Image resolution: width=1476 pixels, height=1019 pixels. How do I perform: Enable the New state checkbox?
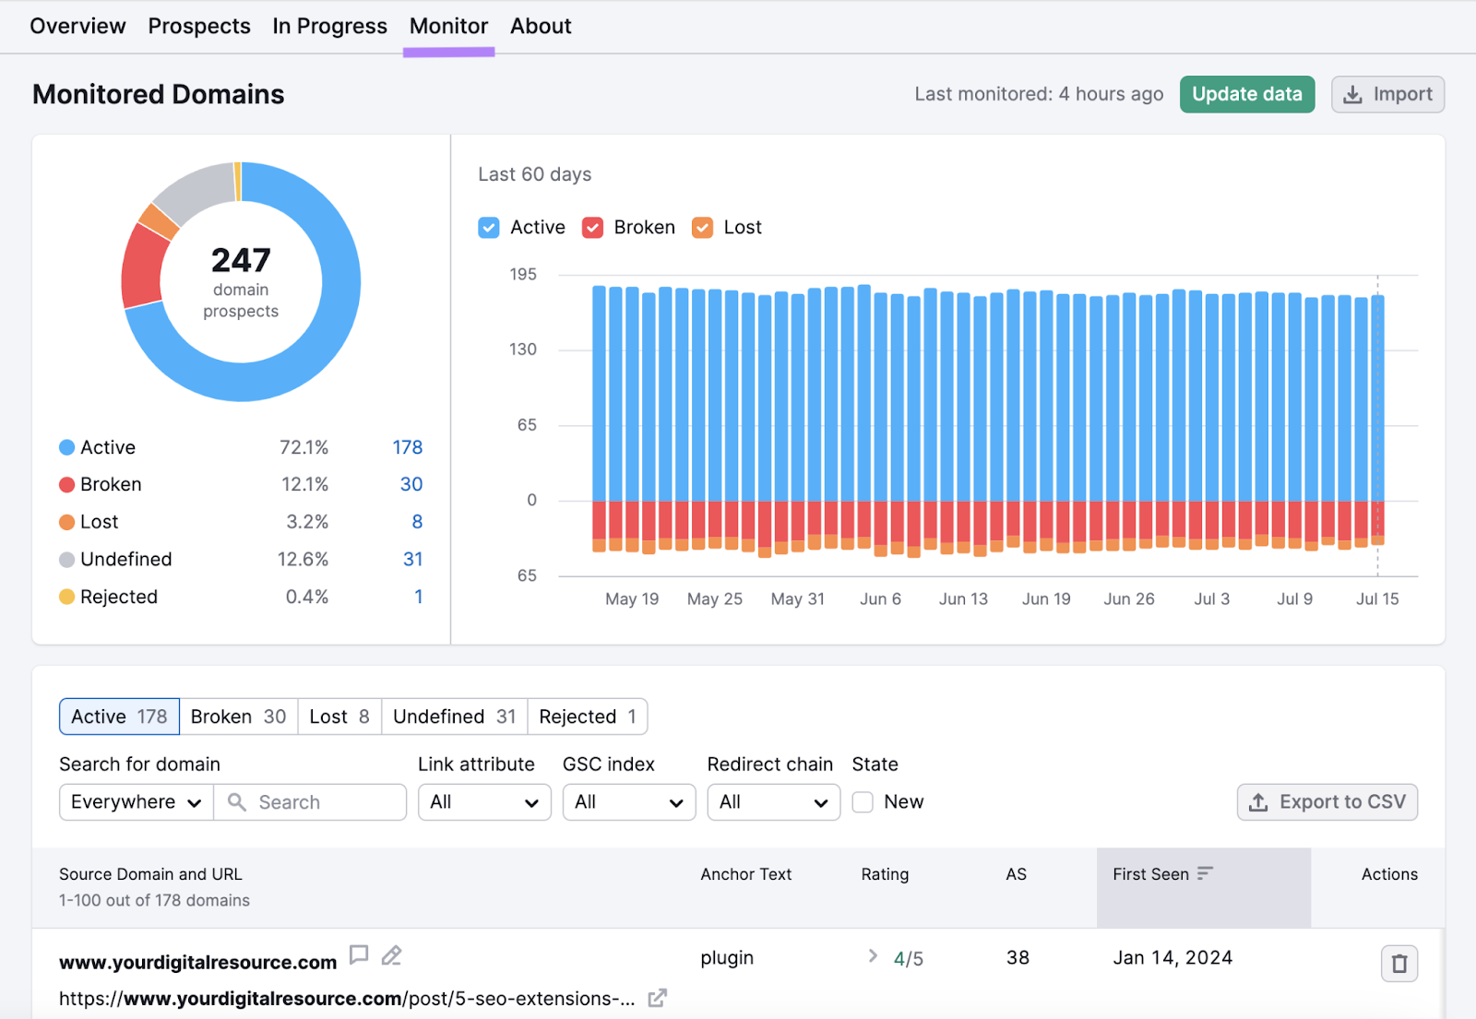(862, 801)
